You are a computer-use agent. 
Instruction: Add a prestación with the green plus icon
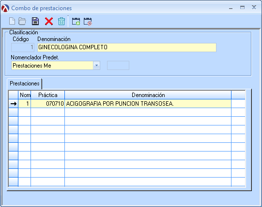[x=76, y=21]
